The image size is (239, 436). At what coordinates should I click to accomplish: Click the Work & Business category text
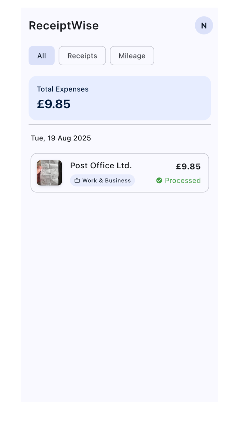coord(106,180)
